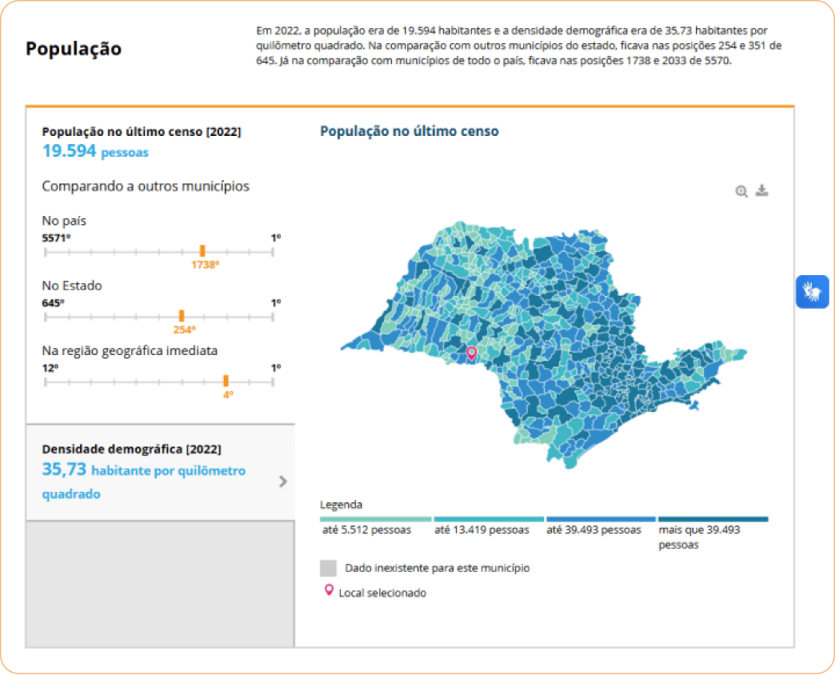Select the pink location pin on the map
Viewport: 835px width, 675px height.
coord(473,353)
